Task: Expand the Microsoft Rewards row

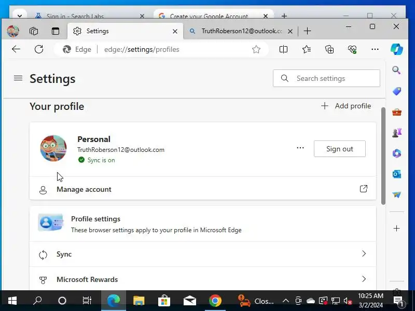Action: tap(203, 279)
